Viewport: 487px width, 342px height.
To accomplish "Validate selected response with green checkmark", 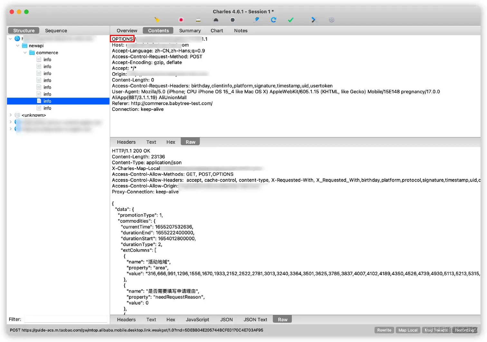I will pyautogui.click(x=291, y=20).
